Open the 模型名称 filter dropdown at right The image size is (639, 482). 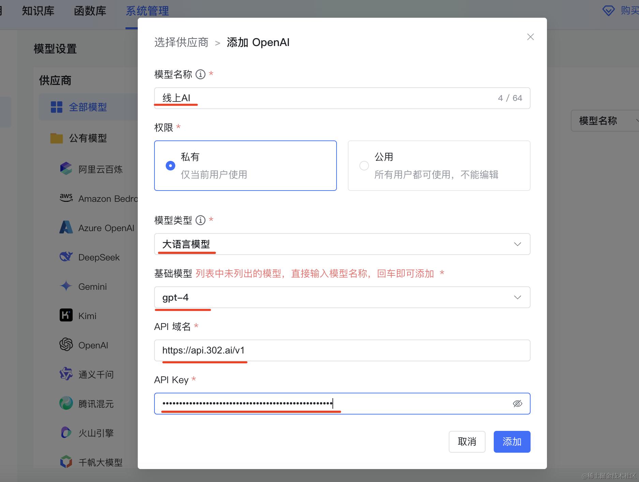[605, 121]
